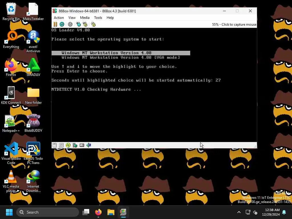Click the first floppy drive status icon
Screen dimensions: 292x219
(54, 145)
